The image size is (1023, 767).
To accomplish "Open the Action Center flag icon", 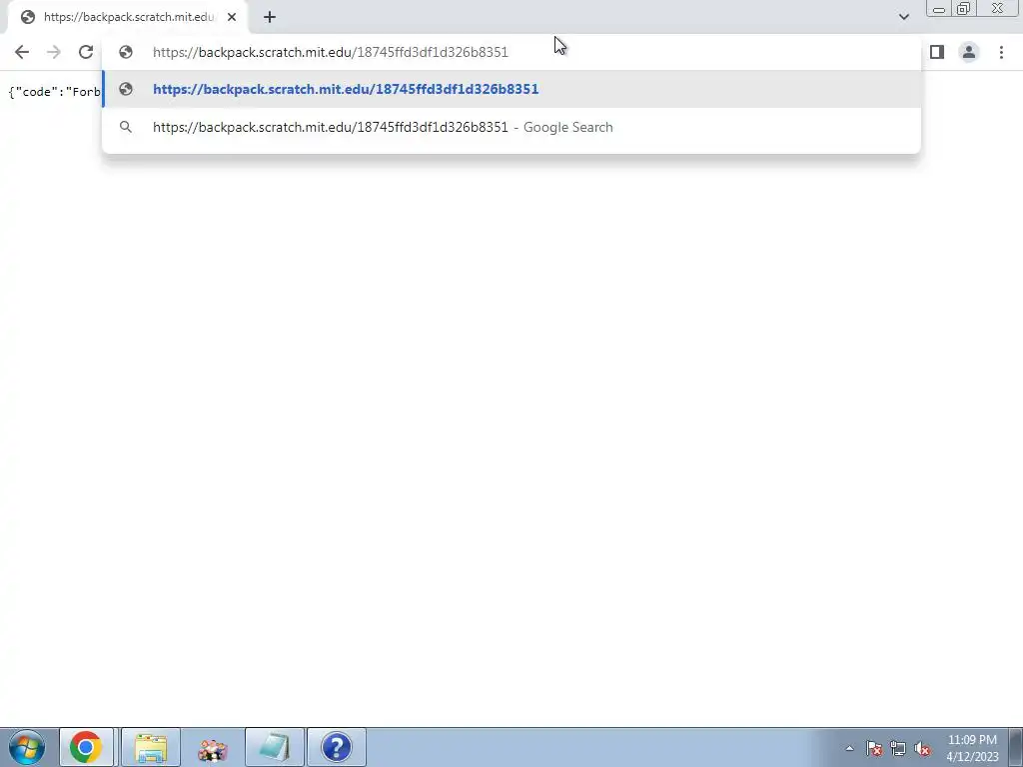I will 874,748.
